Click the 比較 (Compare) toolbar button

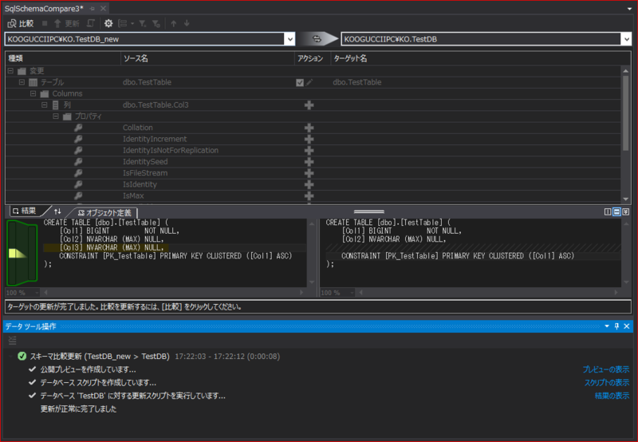pos(21,24)
